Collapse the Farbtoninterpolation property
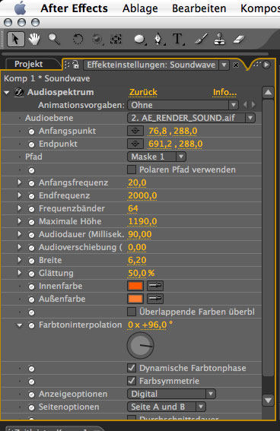This screenshot has height=431, width=280. (20, 325)
